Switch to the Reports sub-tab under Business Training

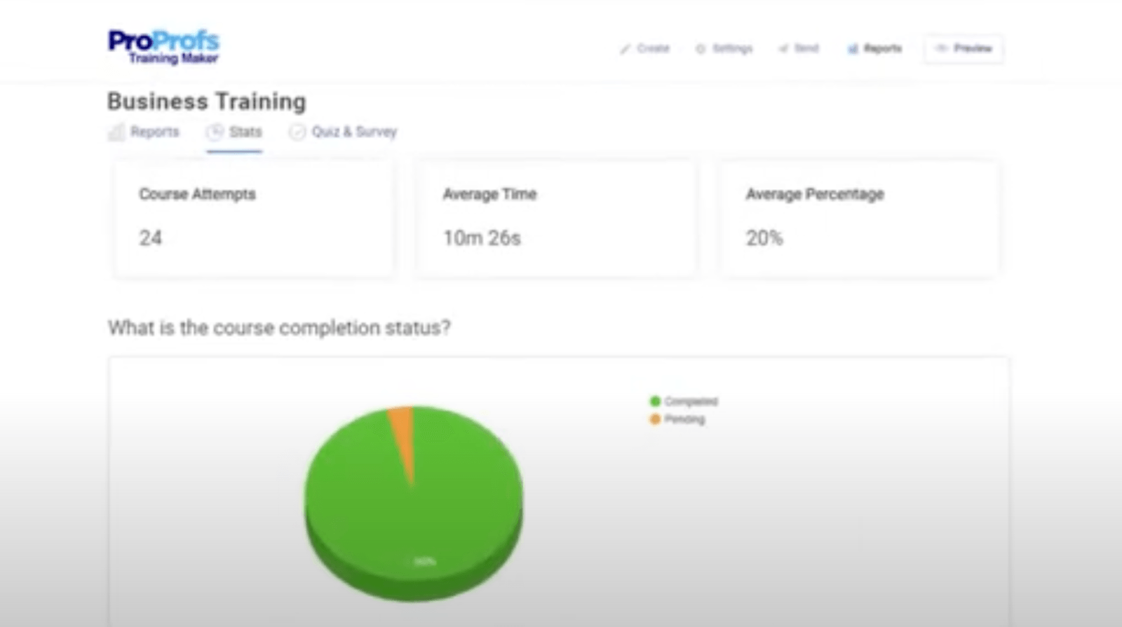tap(154, 132)
